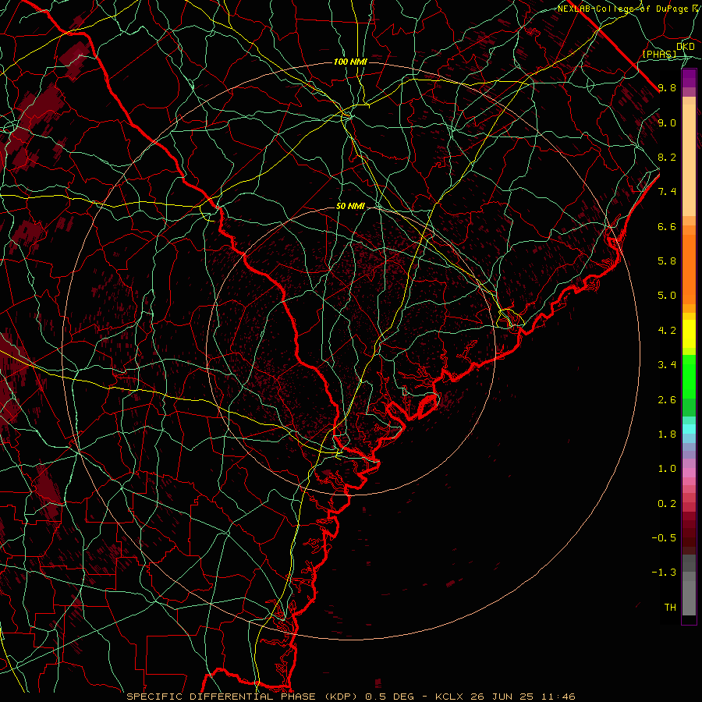Click the -1.3 scale value
This screenshot has width=702, height=702.
tap(664, 573)
